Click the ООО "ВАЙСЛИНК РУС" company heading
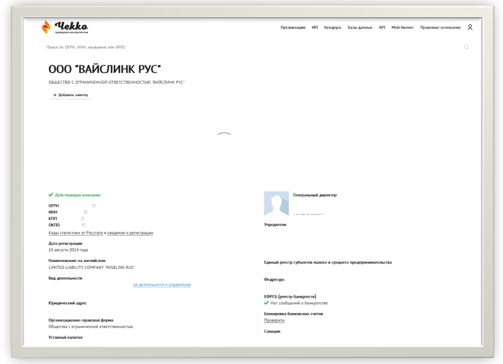Screen dimensions: 503x364 pos(105,69)
